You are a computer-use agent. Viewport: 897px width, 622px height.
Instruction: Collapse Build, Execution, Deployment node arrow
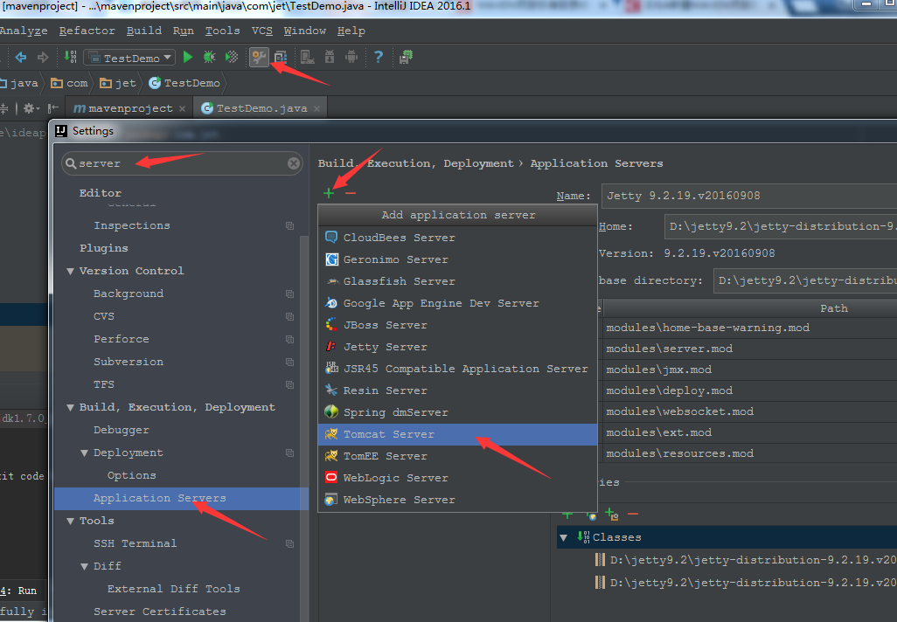click(70, 408)
